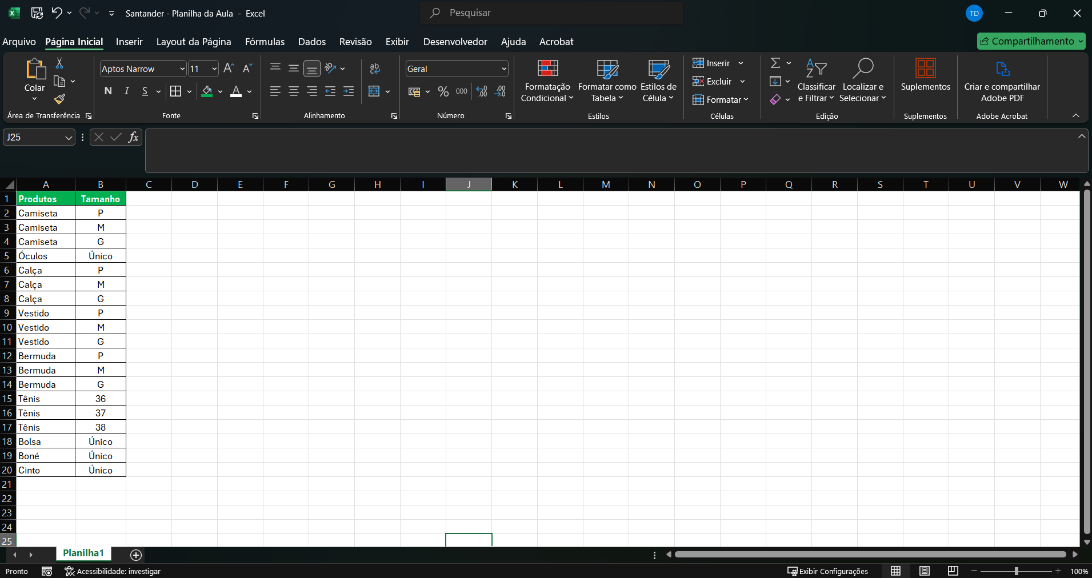Switch to Page Layout view in status bar
1092x578 pixels.
pyautogui.click(x=924, y=571)
